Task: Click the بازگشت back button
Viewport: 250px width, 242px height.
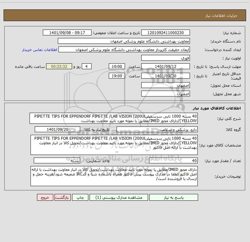Action: [62, 197]
